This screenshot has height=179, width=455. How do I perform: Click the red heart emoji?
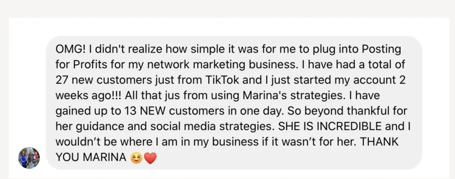(150, 158)
